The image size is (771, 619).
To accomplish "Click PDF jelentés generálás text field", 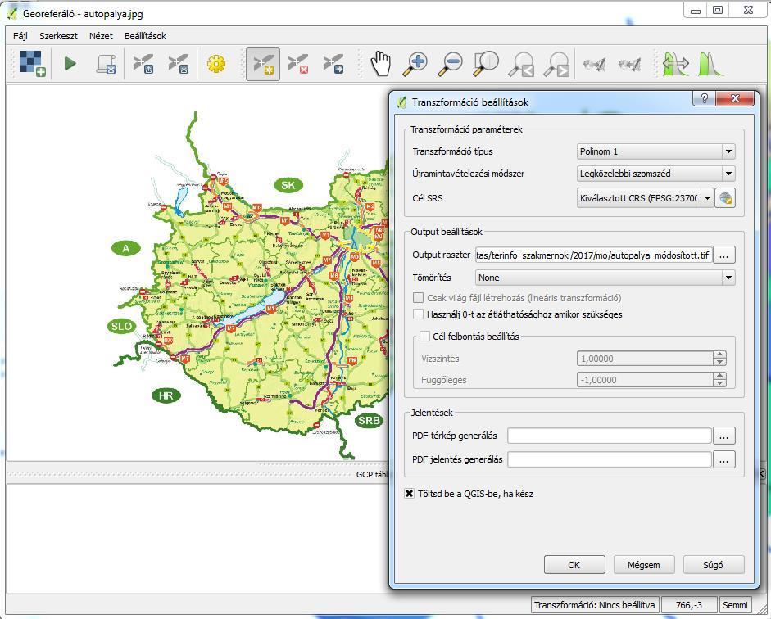I will pos(610,460).
